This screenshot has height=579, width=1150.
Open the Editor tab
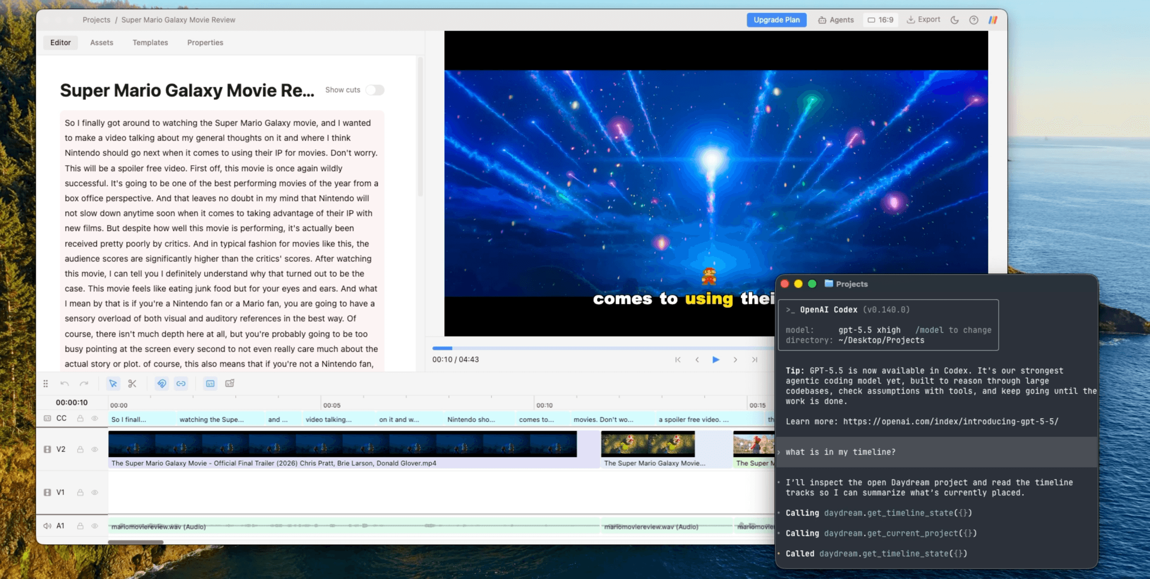pyautogui.click(x=60, y=43)
